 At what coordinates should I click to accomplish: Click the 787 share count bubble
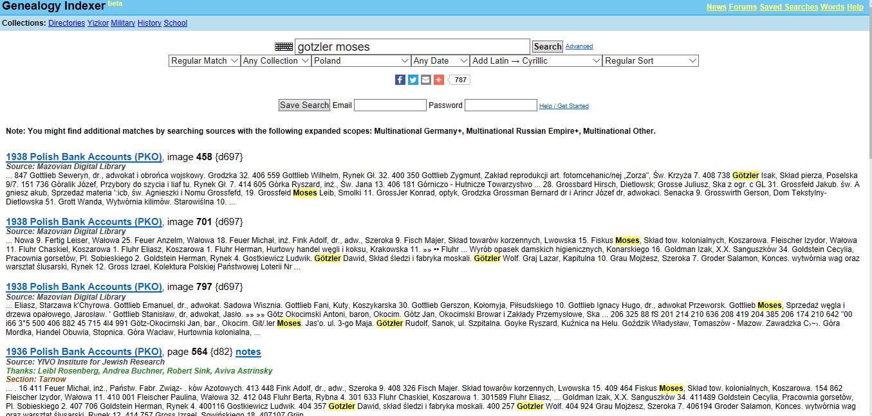tap(460, 80)
